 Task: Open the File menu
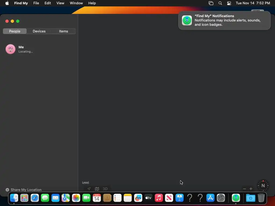point(36,3)
